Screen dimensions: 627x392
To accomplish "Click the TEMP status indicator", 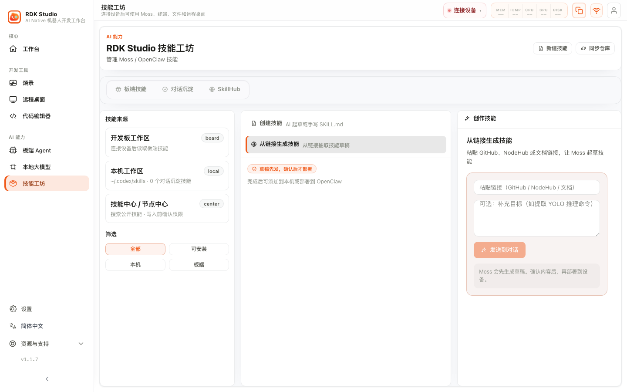I will click(x=515, y=11).
